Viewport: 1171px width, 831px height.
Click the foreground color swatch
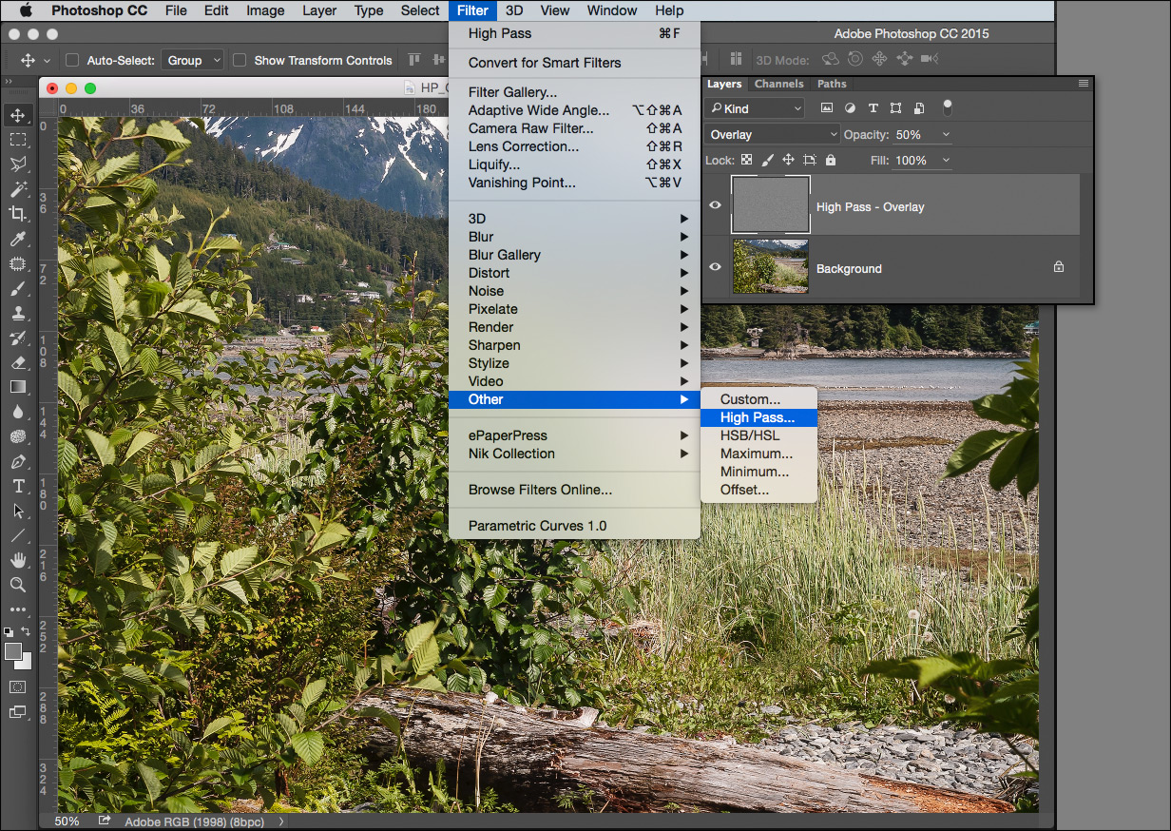click(11, 650)
